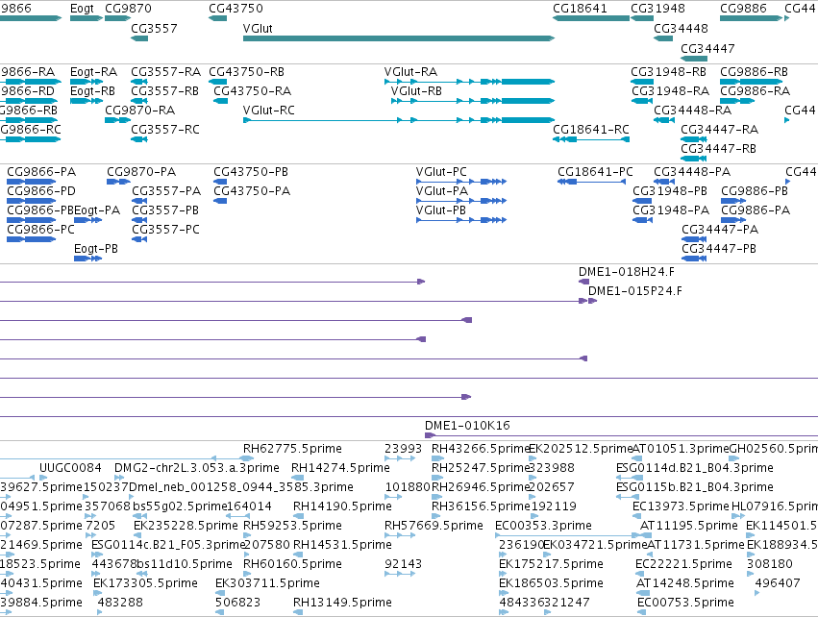Select transcript VGlut-RB
The width and height of the screenshot is (818, 617).
click(x=473, y=101)
